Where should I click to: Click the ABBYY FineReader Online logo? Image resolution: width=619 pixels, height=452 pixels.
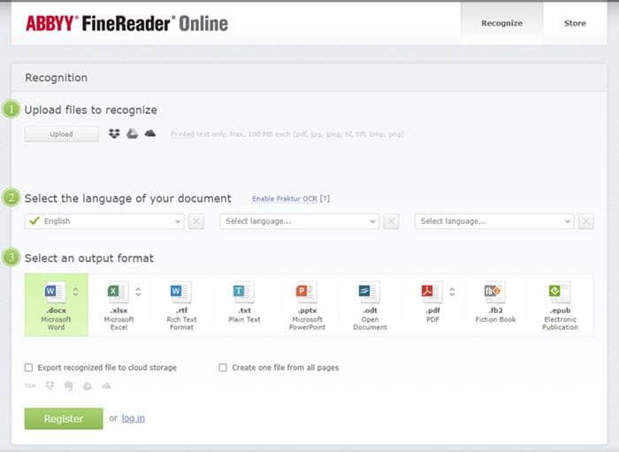click(126, 23)
